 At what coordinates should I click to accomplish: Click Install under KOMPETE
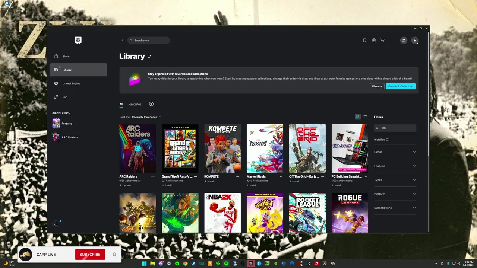coord(209,181)
